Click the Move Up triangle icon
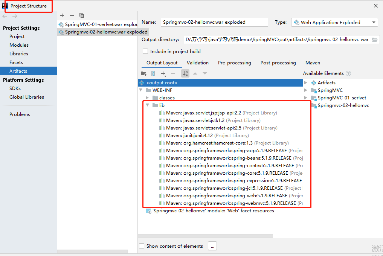383x256 pixels. coord(195,73)
